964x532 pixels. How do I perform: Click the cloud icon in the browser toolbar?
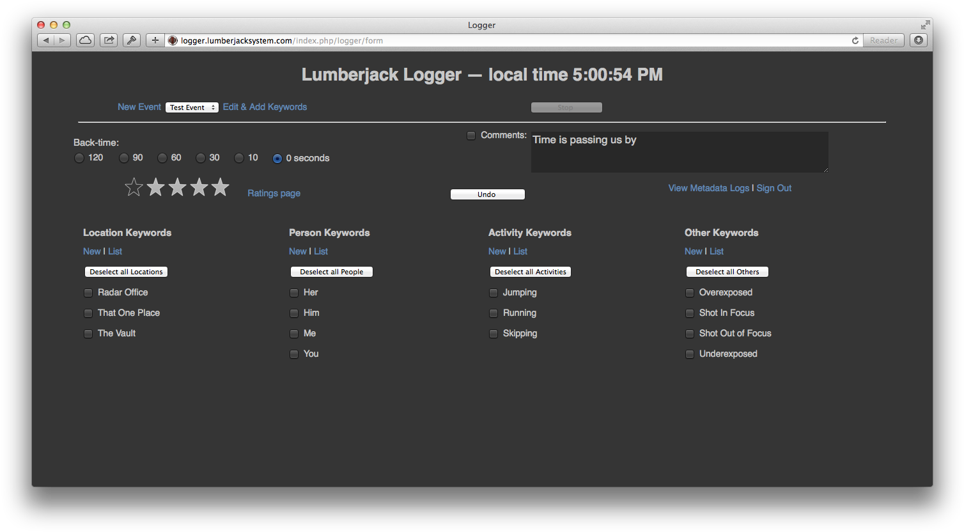tap(85, 40)
